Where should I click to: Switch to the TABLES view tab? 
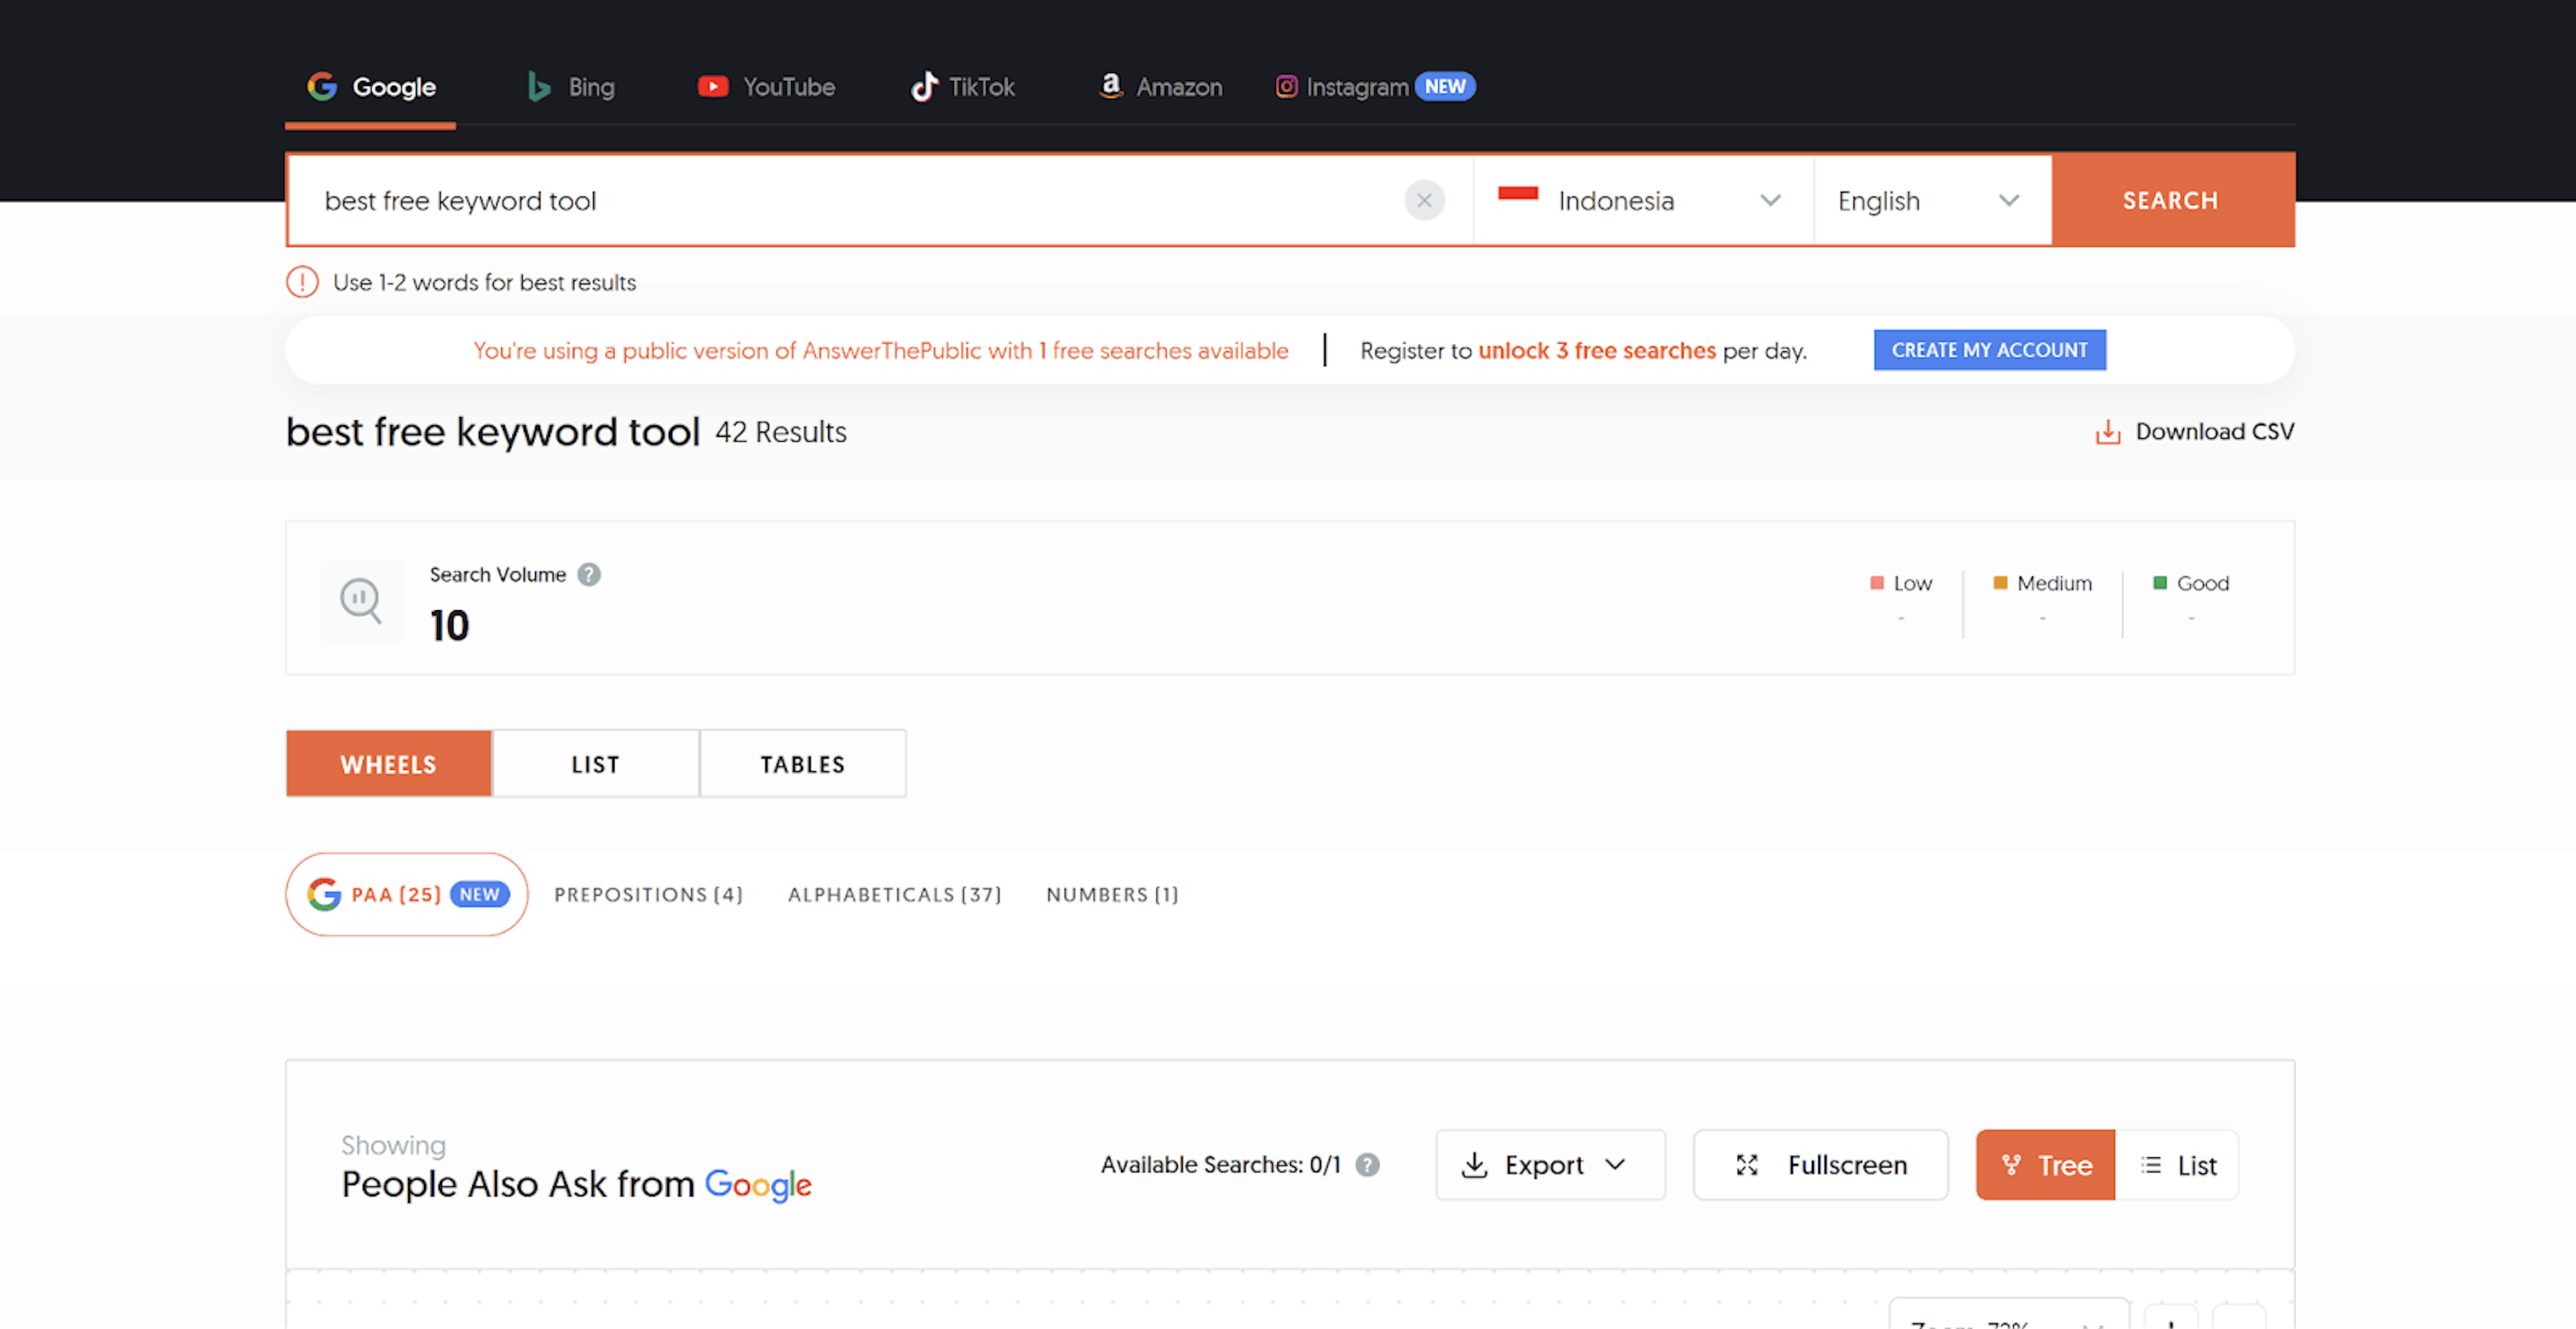(x=803, y=764)
